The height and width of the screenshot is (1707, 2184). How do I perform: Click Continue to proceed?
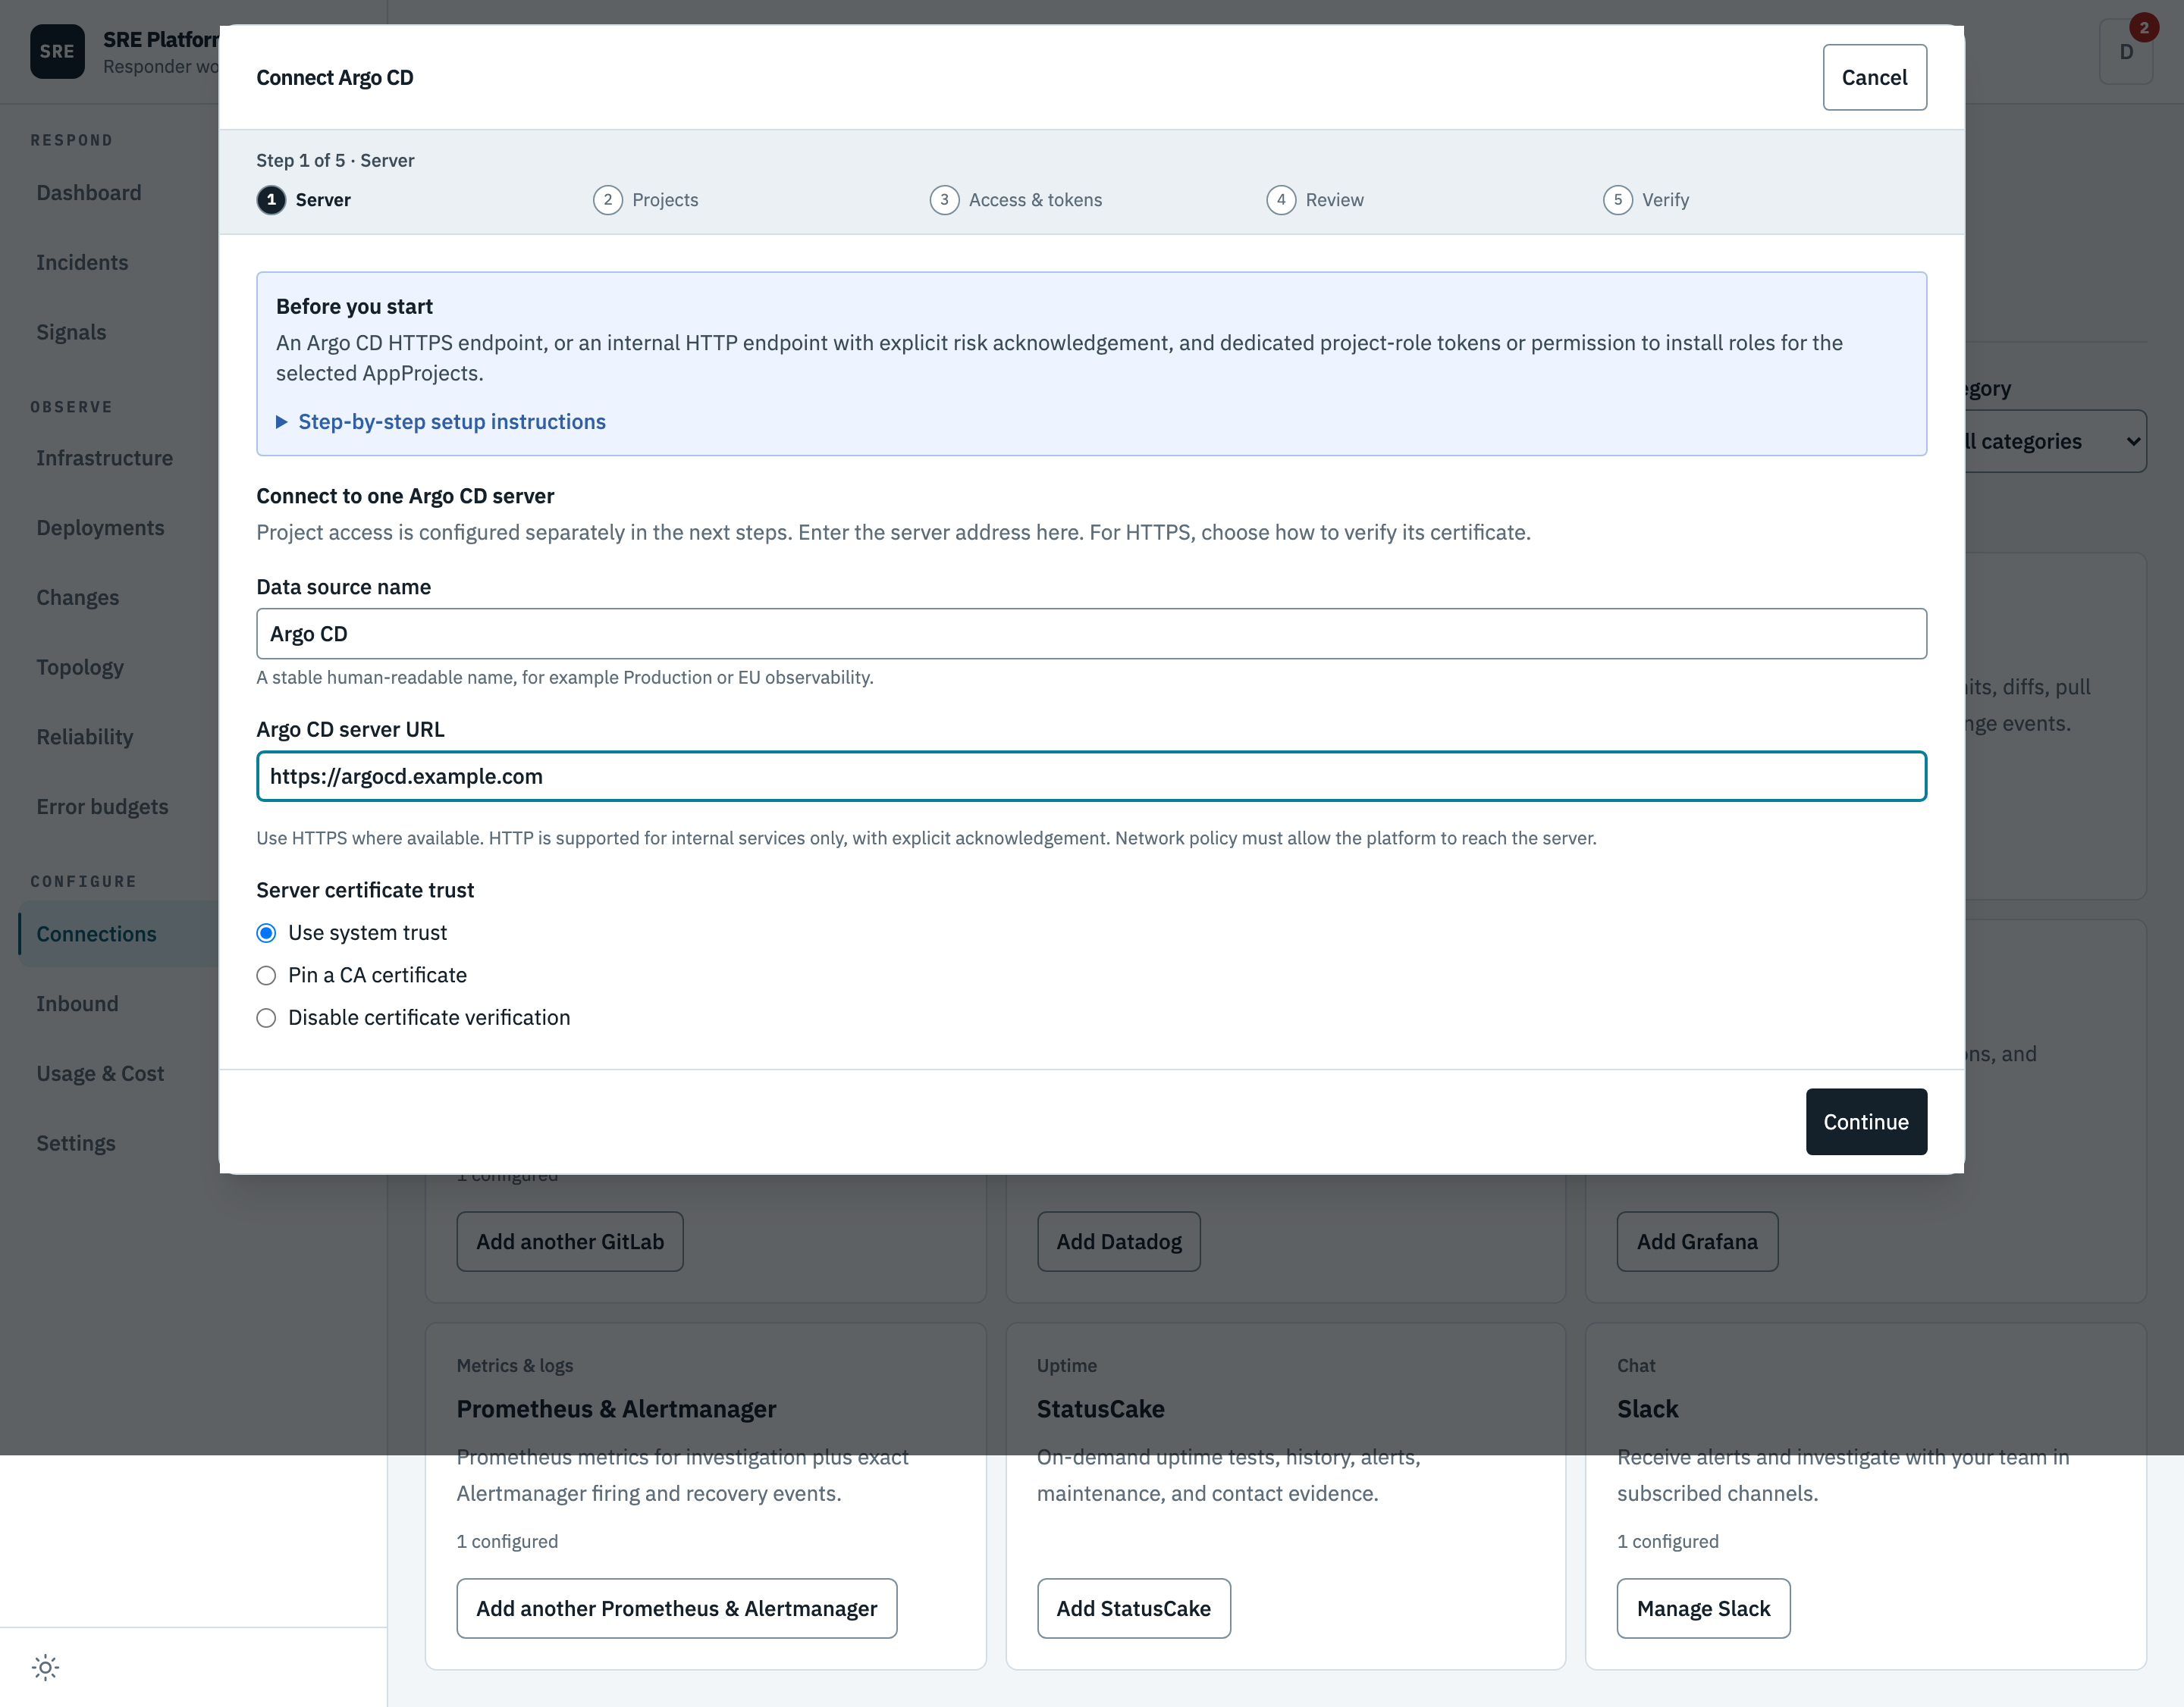[1866, 1121]
